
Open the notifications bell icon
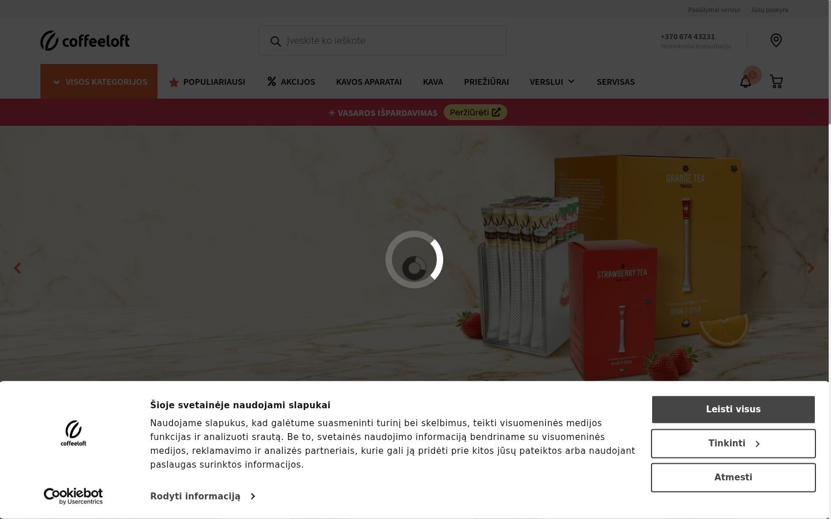(746, 82)
